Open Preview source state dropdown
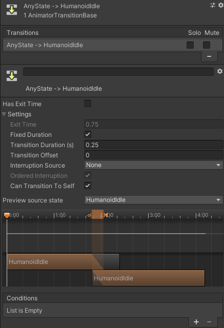The height and width of the screenshot is (328, 224). (153, 200)
